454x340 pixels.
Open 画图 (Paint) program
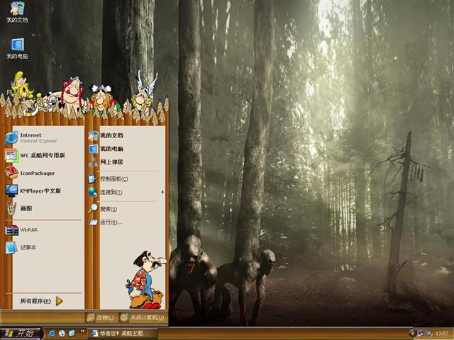[x=25, y=209]
